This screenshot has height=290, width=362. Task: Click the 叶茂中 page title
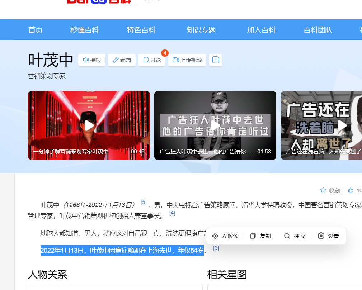coord(51,60)
